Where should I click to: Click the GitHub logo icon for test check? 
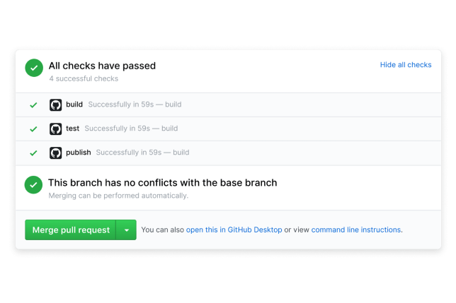pyautogui.click(x=55, y=129)
